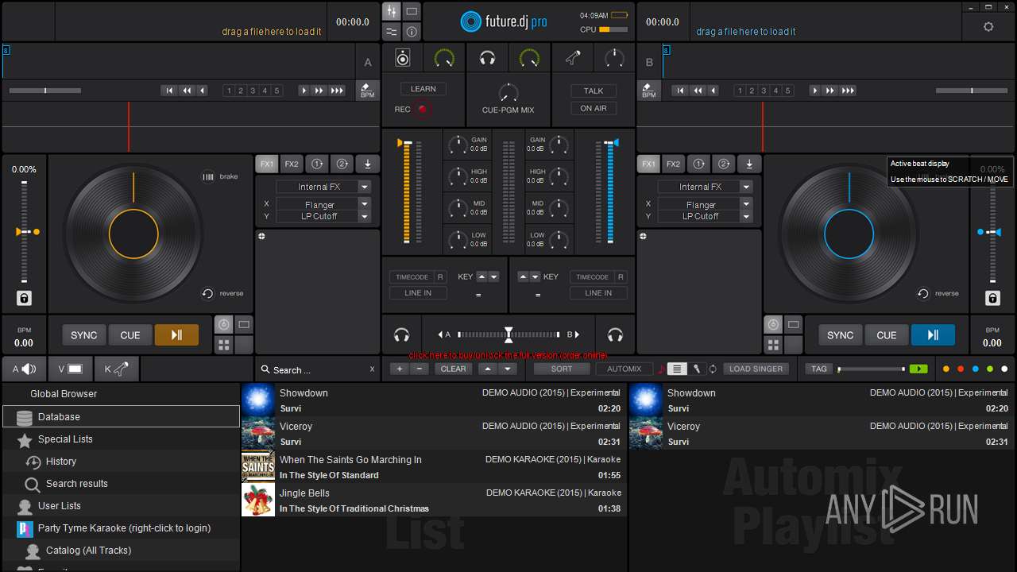The height and width of the screenshot is (572, 1017).
Task: Click deck B's BPM eraser icon
Action: click(x=649, y=90)
